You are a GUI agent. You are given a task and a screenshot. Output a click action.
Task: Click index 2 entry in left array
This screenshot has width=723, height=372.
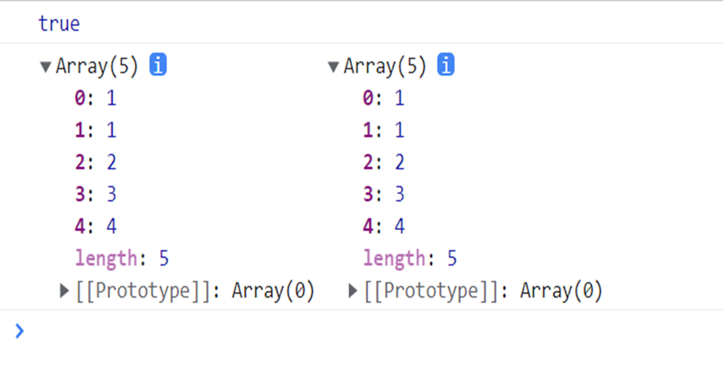95,162
